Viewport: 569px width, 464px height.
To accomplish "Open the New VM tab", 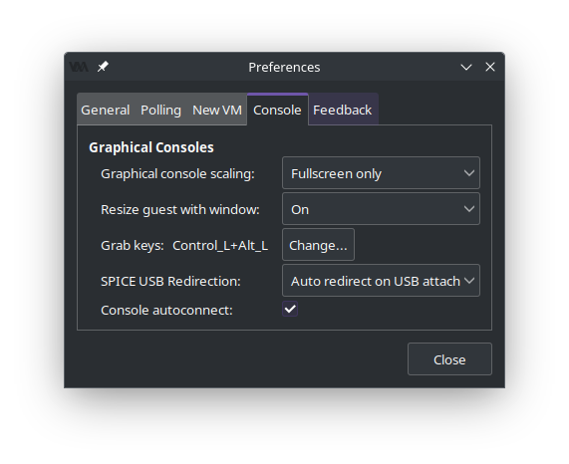I will pos(217,110).
